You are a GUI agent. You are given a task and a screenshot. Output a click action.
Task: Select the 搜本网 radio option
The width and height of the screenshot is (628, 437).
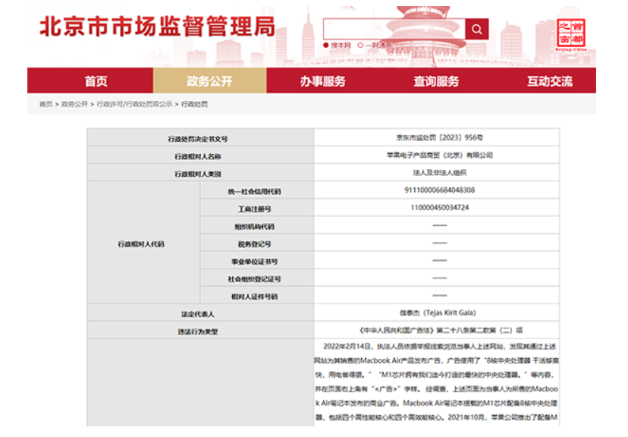coord(326,46)
